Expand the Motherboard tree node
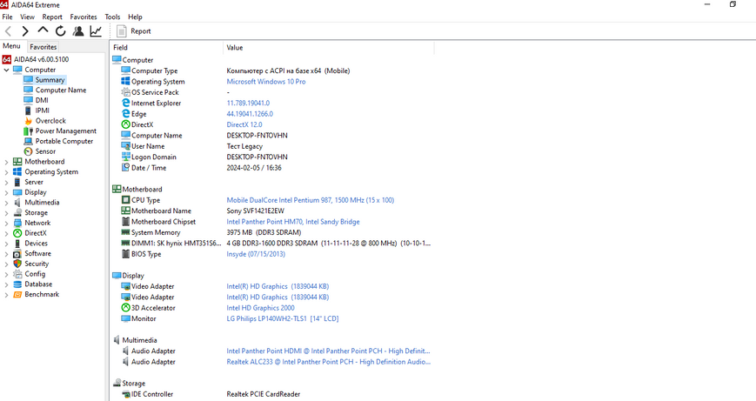This screenshot has height=401, width=756. pos(6,162)
